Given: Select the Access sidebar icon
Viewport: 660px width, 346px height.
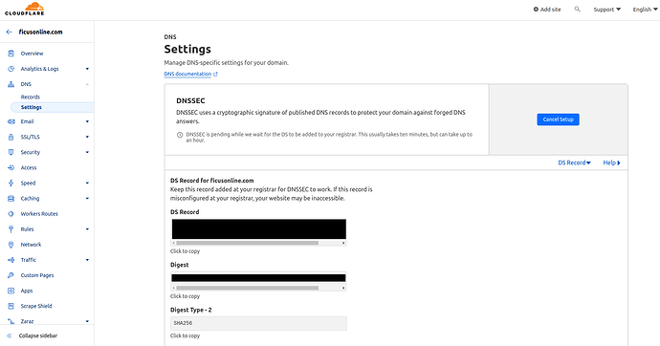Looking at the screenshot, I should 11,167.
